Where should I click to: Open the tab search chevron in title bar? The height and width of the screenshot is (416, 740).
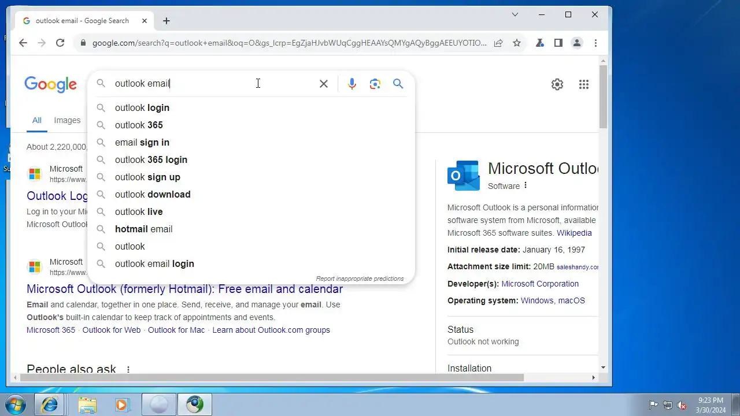point(515,14)
